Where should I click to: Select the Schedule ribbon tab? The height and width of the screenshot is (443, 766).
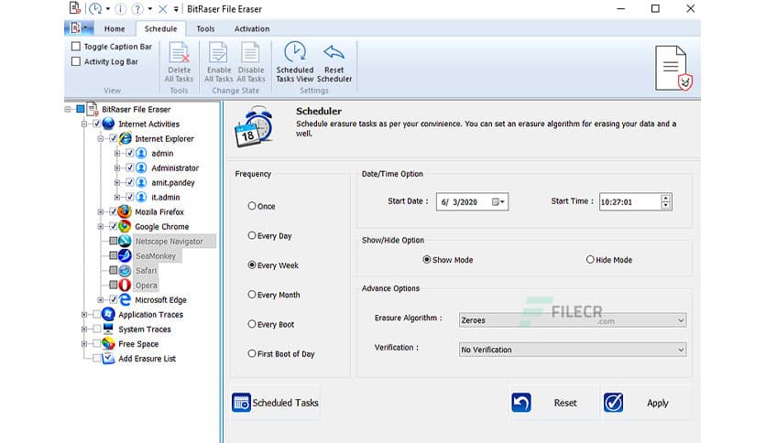[160, 28]
